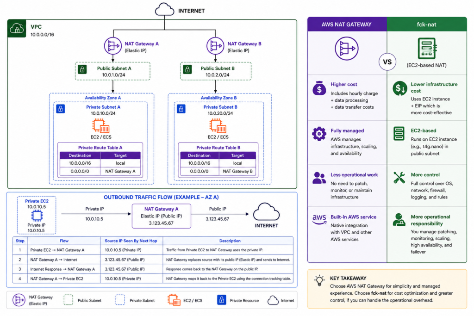The image size is (474, 316).
Task: Click the Higher cost money bag icon
Action: click(x=319, y=88)
